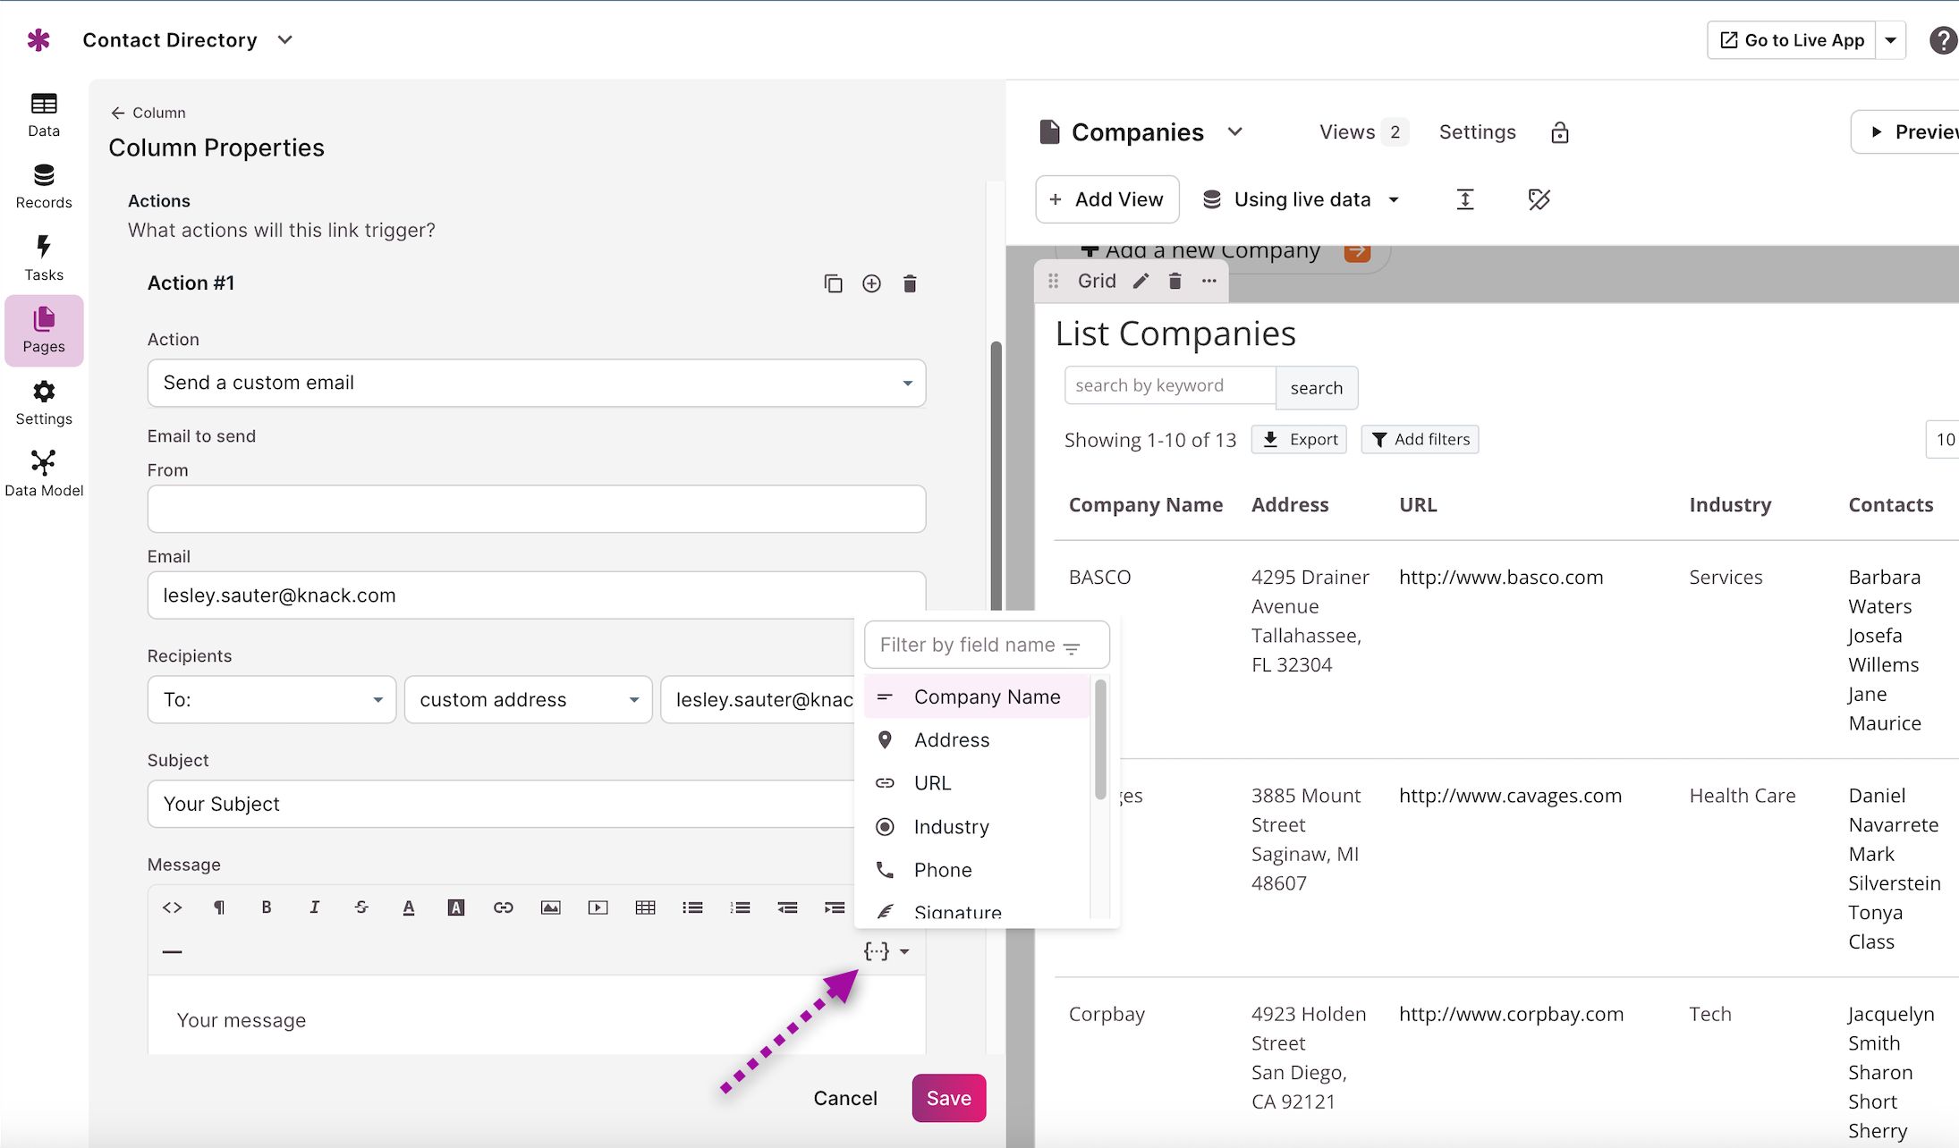Duplicate Action #1 with the copy icon
The image size is (1959, 1148).
(x=833, y=283)
